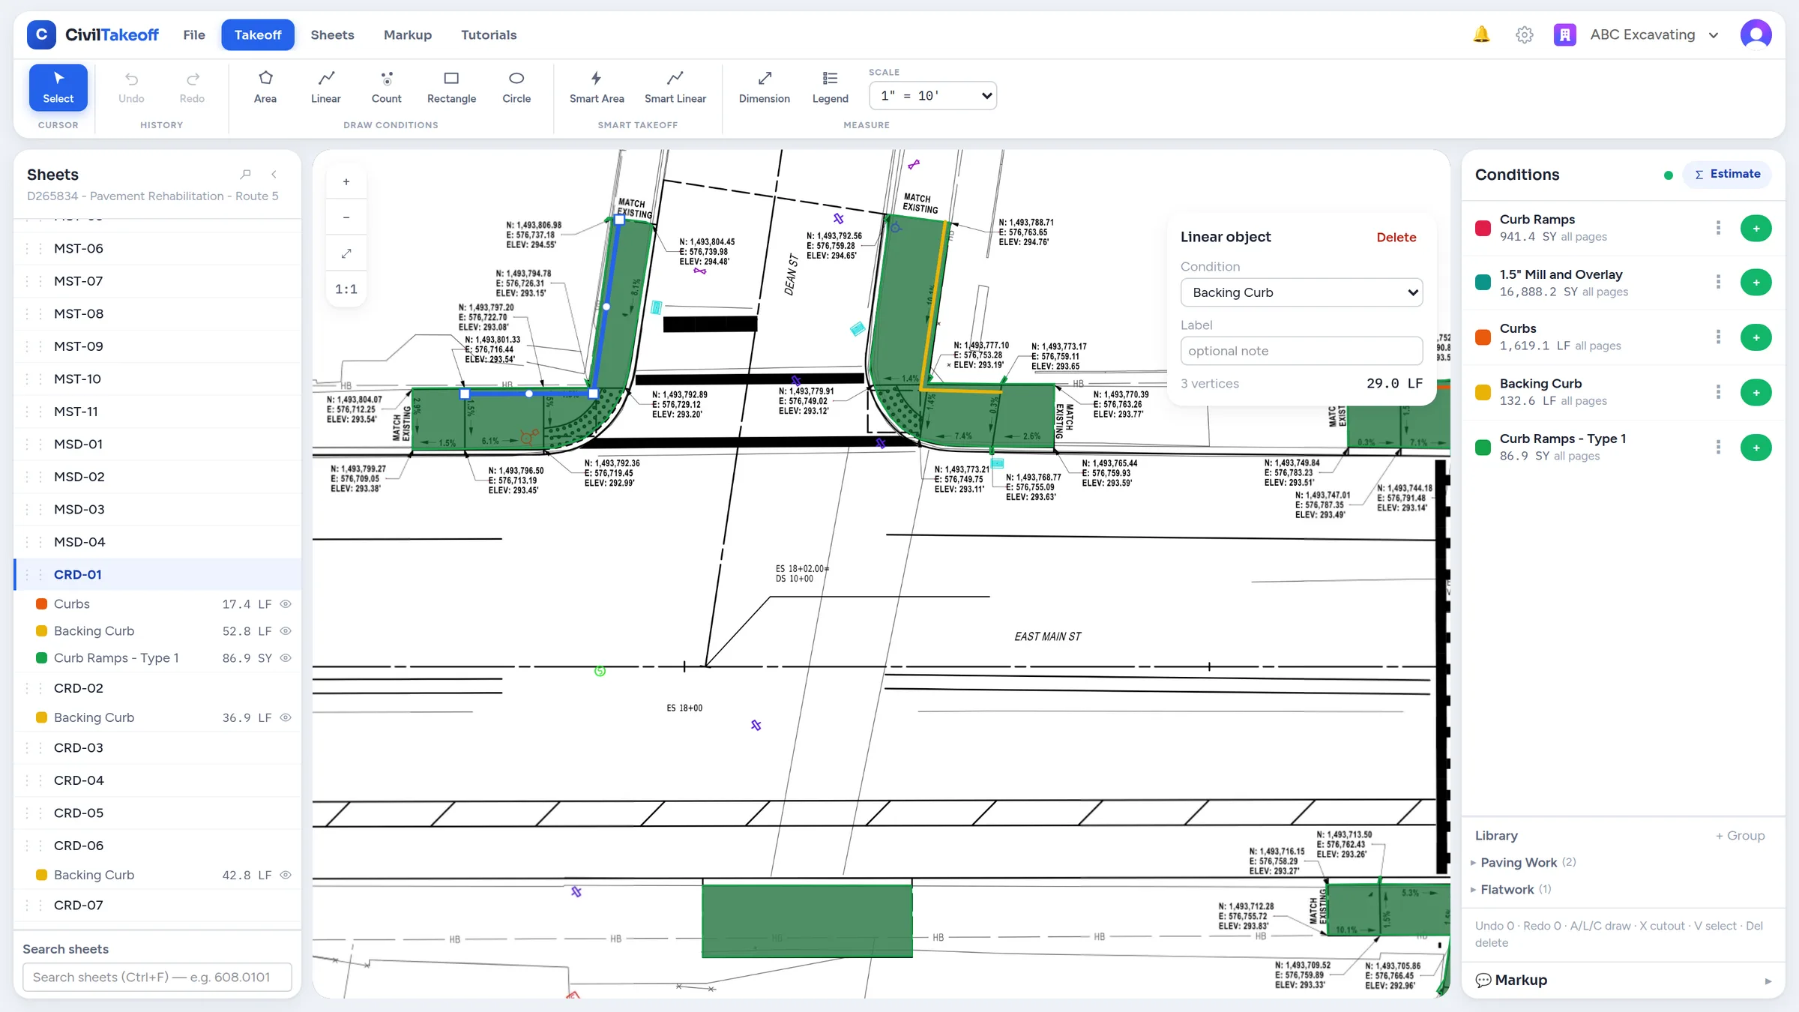Add a Curb Ramps takeoff with plus
Screen dimensions: 1799x1012
[1756, 228]
